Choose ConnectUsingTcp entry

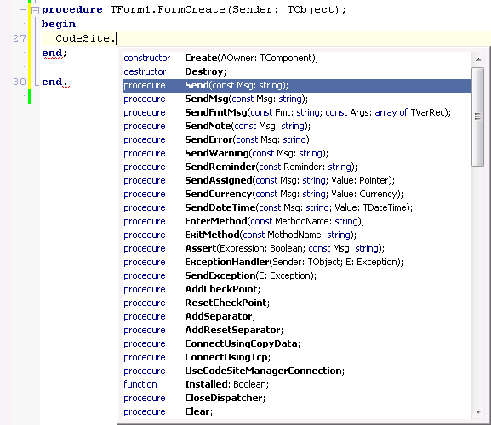pos(296,357)
